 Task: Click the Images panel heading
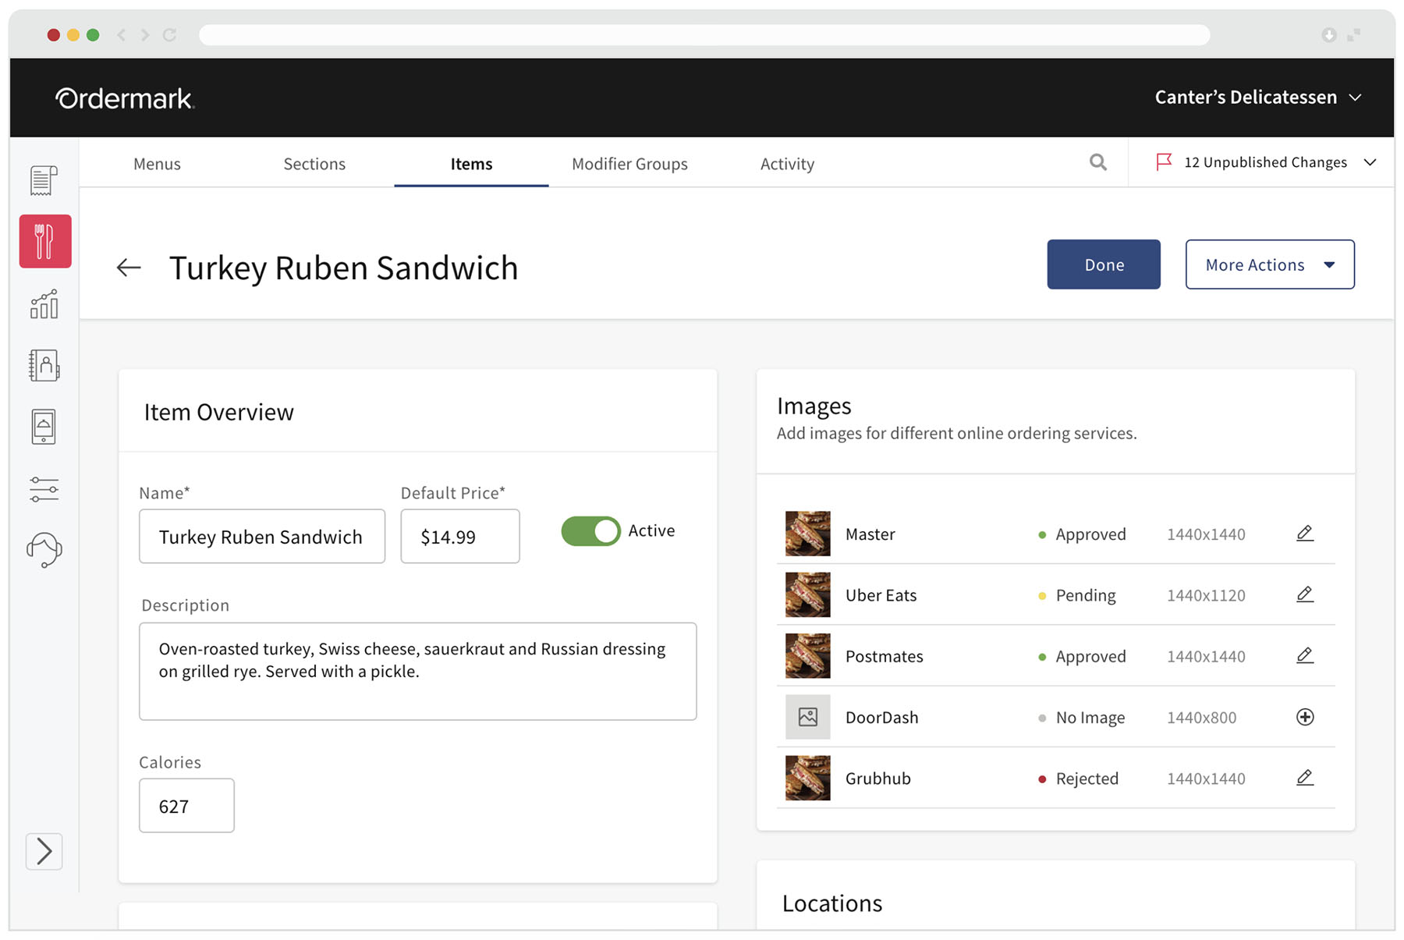tap(814, 406)
